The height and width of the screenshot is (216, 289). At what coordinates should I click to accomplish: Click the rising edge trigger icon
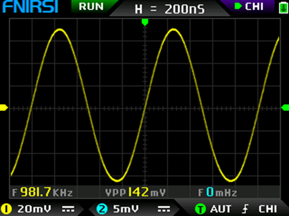tap(246, 209)
